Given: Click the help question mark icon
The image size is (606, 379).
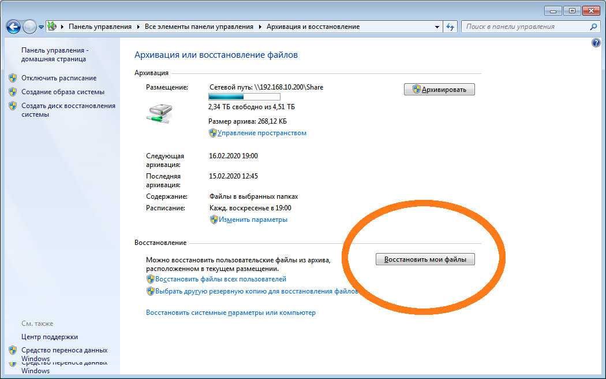Looking at the screenshot, I should [596, 43].
